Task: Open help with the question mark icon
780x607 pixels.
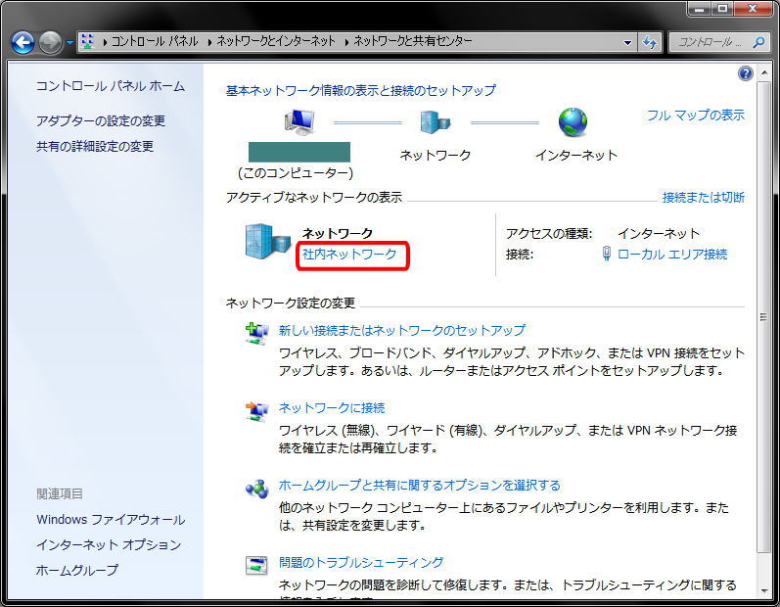Action: (745, 73)
